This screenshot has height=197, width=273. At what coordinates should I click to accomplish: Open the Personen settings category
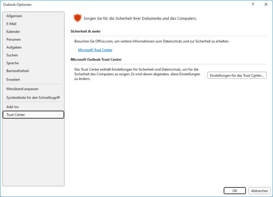14,39
